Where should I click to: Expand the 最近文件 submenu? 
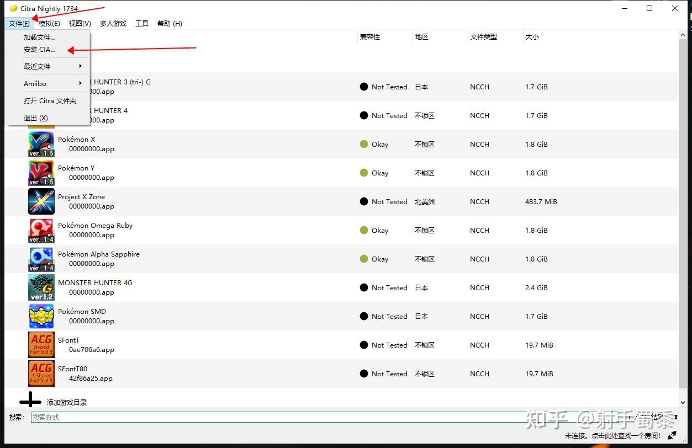point(47,66)
